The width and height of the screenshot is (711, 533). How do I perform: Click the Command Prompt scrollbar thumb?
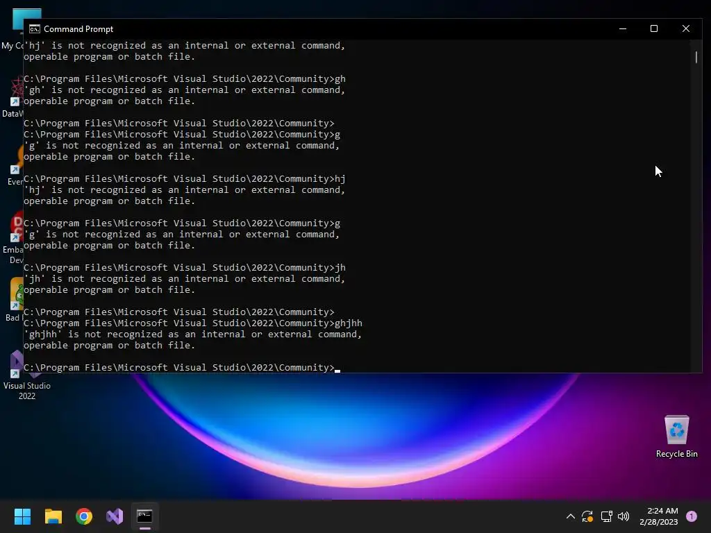696,57
